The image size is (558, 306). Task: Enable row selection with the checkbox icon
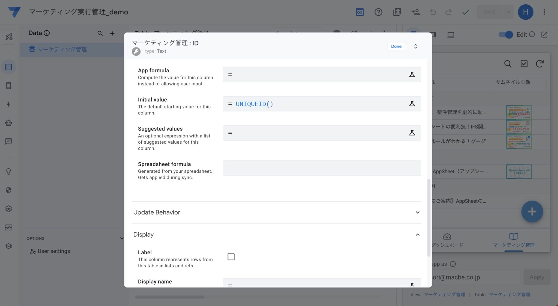[x=524, y=64]
